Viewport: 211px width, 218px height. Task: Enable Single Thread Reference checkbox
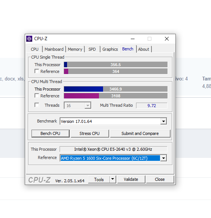37,71
